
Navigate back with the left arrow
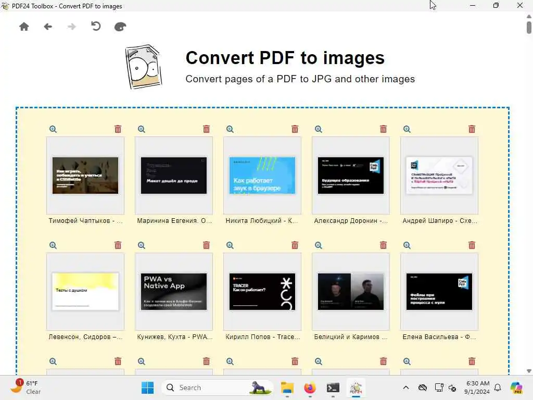click(x=48, y=27)
